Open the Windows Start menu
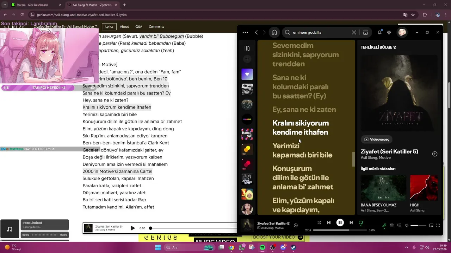Screen dimensions: 451x253 [158, 247]
